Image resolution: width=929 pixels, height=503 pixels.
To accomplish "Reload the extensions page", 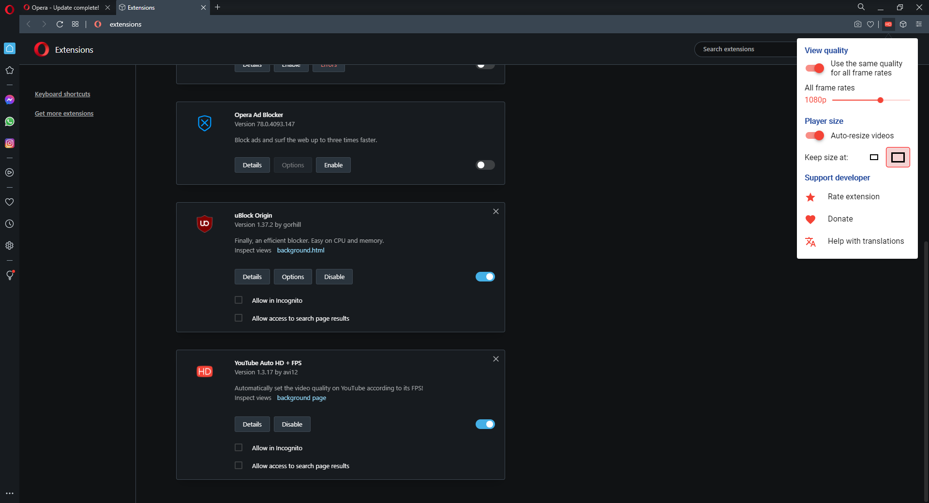I will pyautogui.click(x=60, y=24).
